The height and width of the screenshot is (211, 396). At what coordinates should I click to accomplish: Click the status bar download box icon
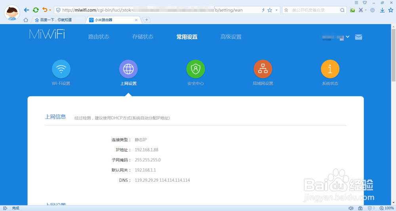point(360,208)
